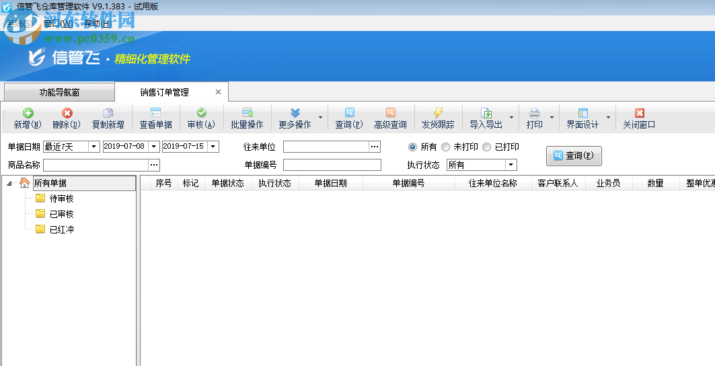
Task: Click the 已审核 folder icon
Action: pyautogui.click(x=40, y=213)
